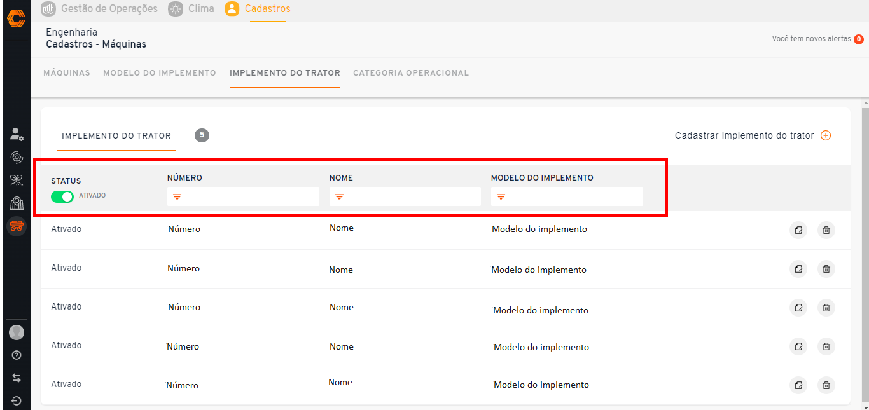Click the NÚMERO column header

(184, 178)
